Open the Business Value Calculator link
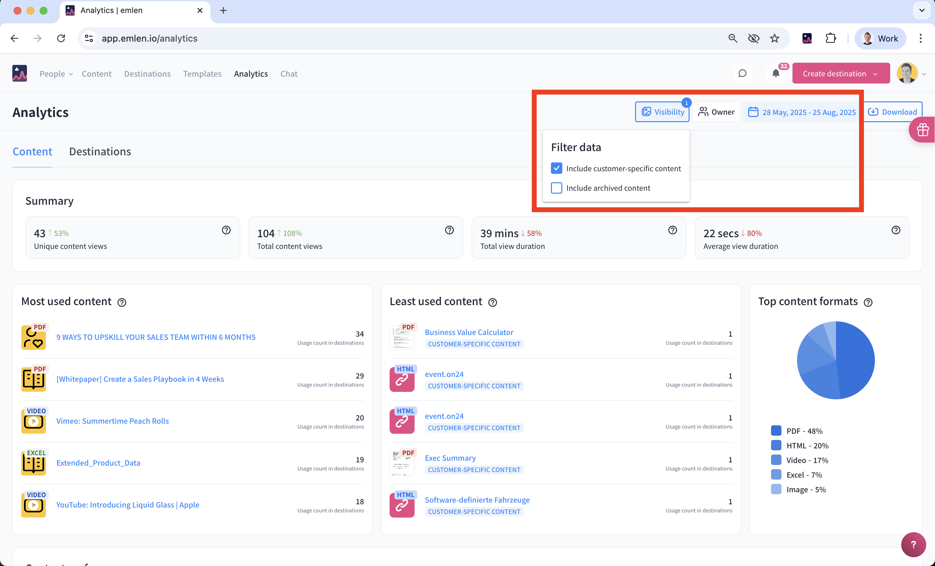The image size is (935, 566). point(469,332)
